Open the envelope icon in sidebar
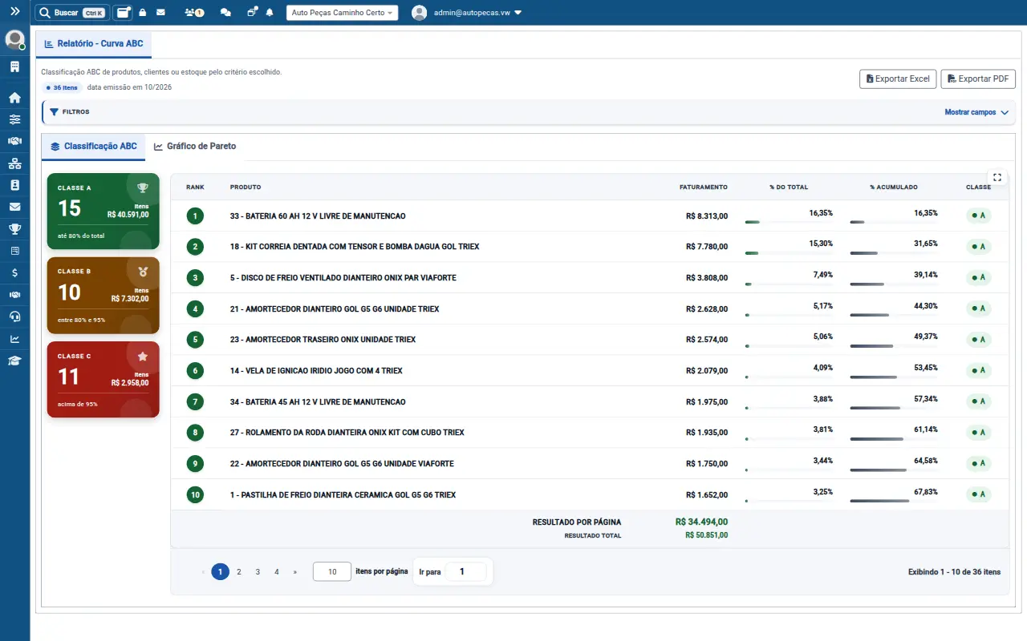Screen dimensions: 1027x641 point(14,207)
